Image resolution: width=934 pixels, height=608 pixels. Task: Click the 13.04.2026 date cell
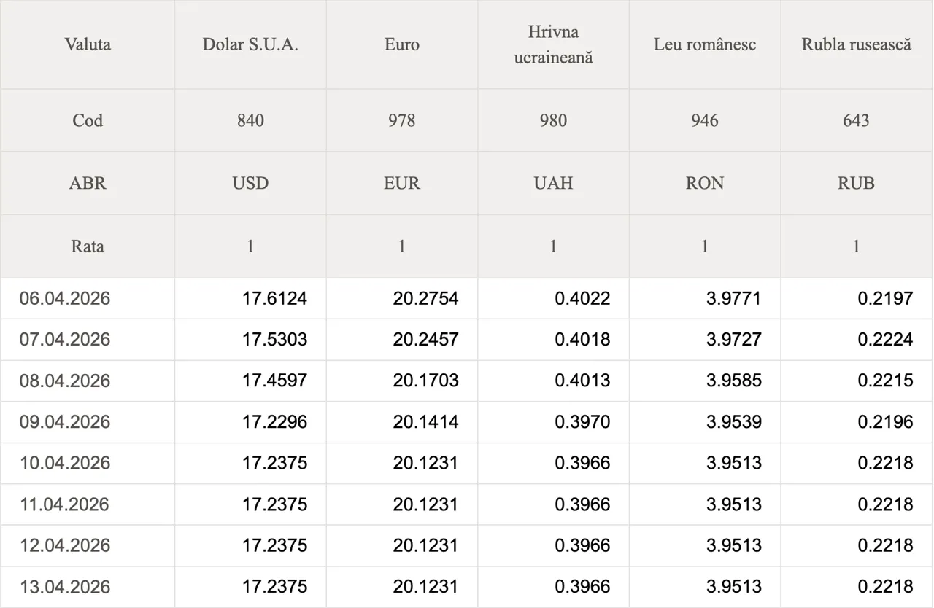(x=65, y=587)
